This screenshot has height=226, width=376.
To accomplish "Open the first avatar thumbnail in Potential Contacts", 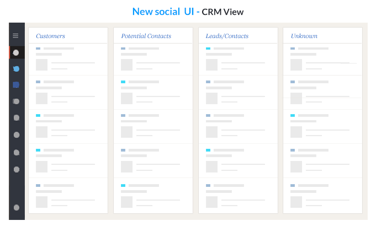I will point(126,65).
